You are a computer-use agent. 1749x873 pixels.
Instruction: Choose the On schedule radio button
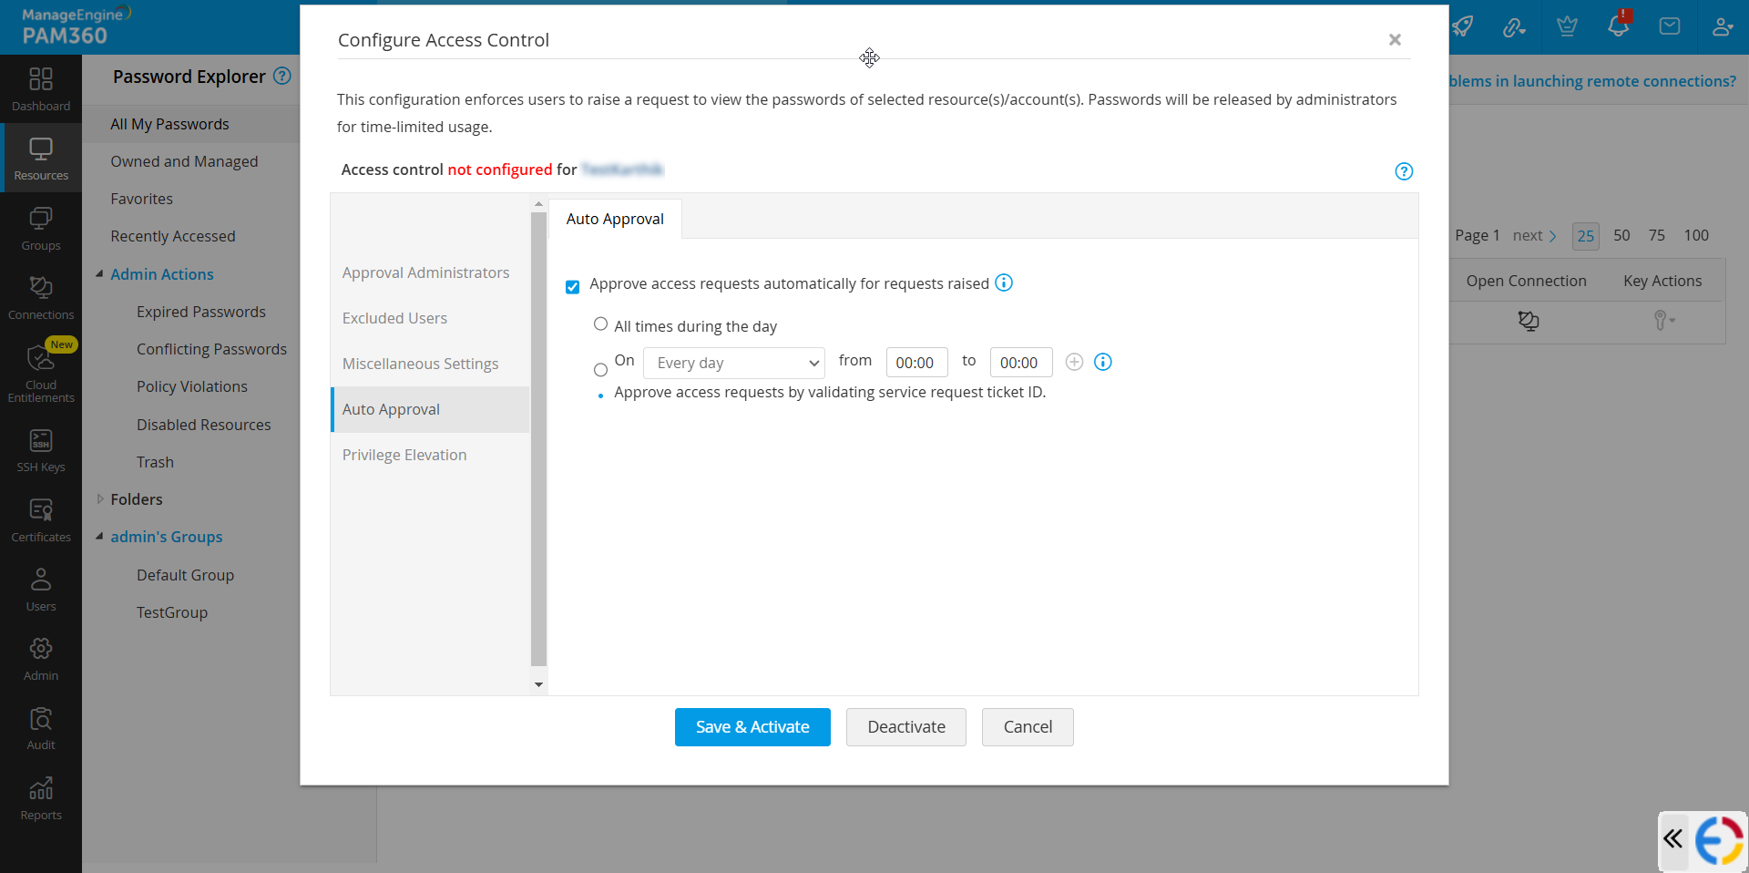coord(601,369)
